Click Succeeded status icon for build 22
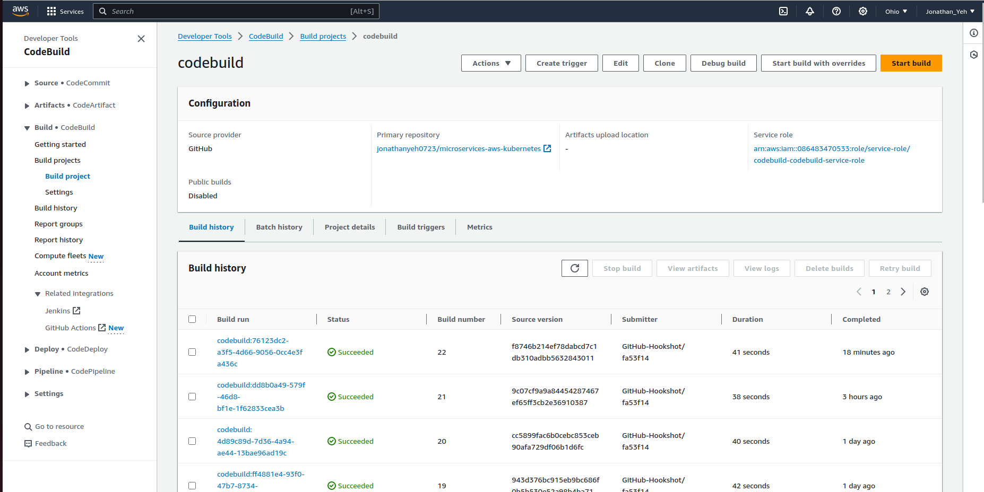 click(332, 352)
